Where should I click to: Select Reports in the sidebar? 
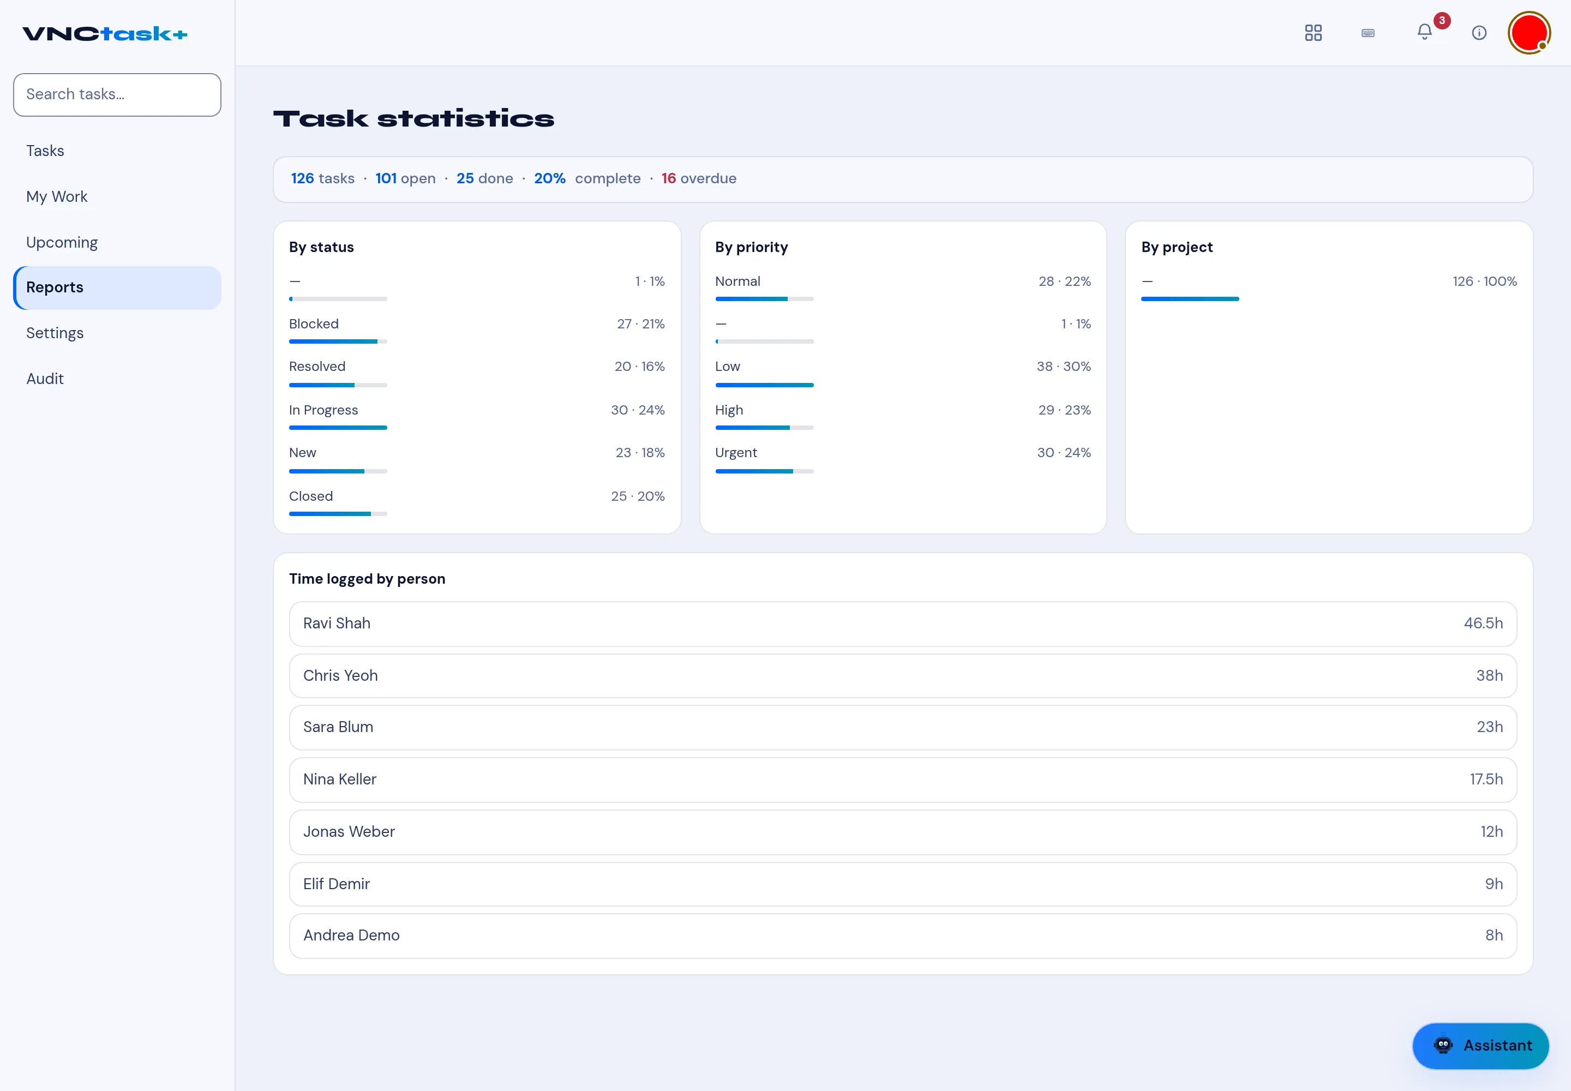[x=117, y=288]
